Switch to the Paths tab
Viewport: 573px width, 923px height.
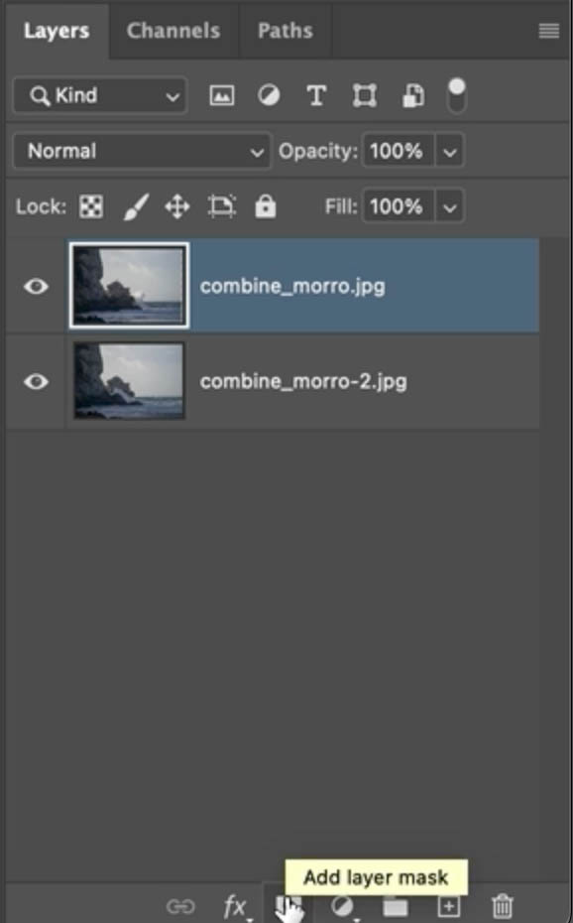pyautogui.click(x=286, y=31)
